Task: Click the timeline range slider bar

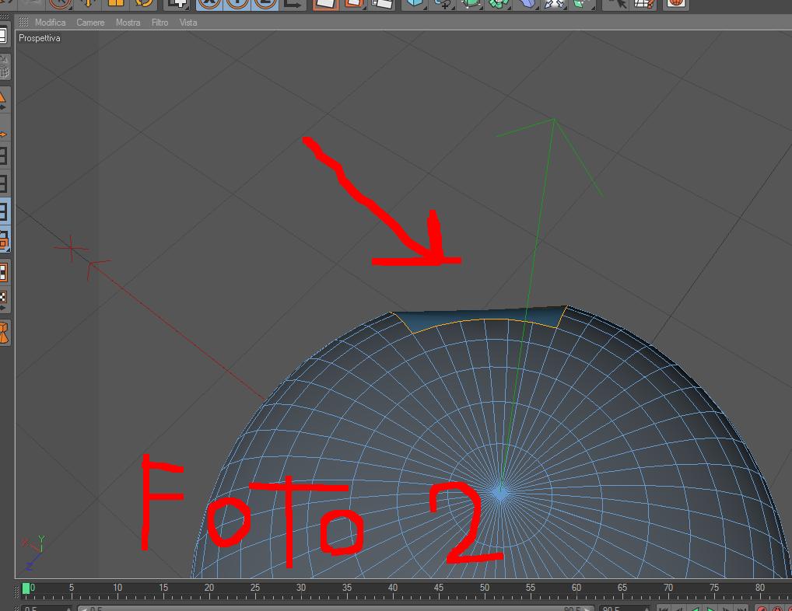Action: 335,609
